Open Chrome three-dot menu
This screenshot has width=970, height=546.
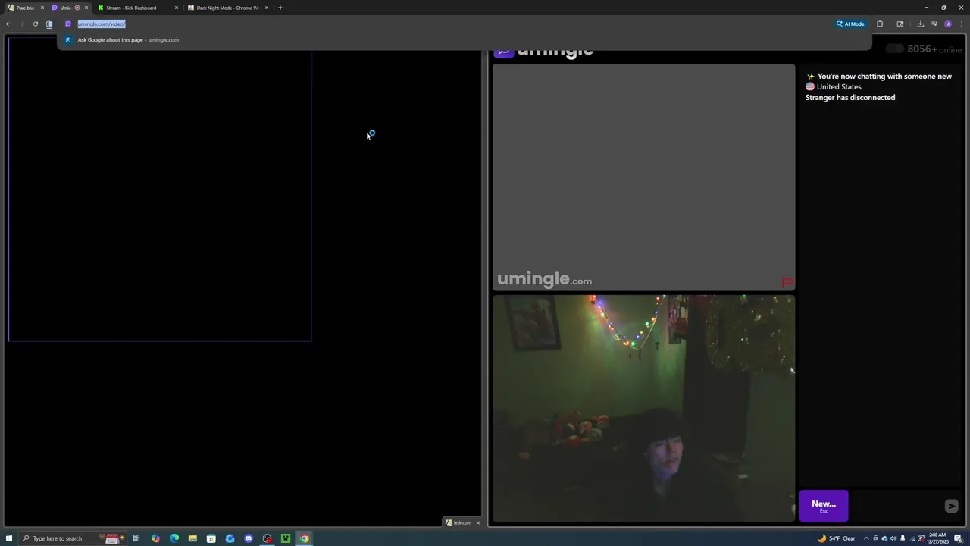(x=962, y=24)
